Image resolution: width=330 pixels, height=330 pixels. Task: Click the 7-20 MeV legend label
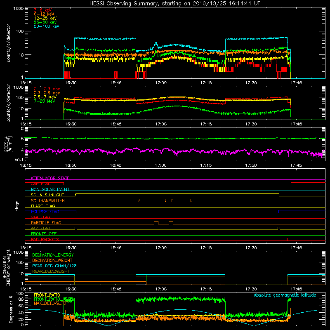[45, 101]
